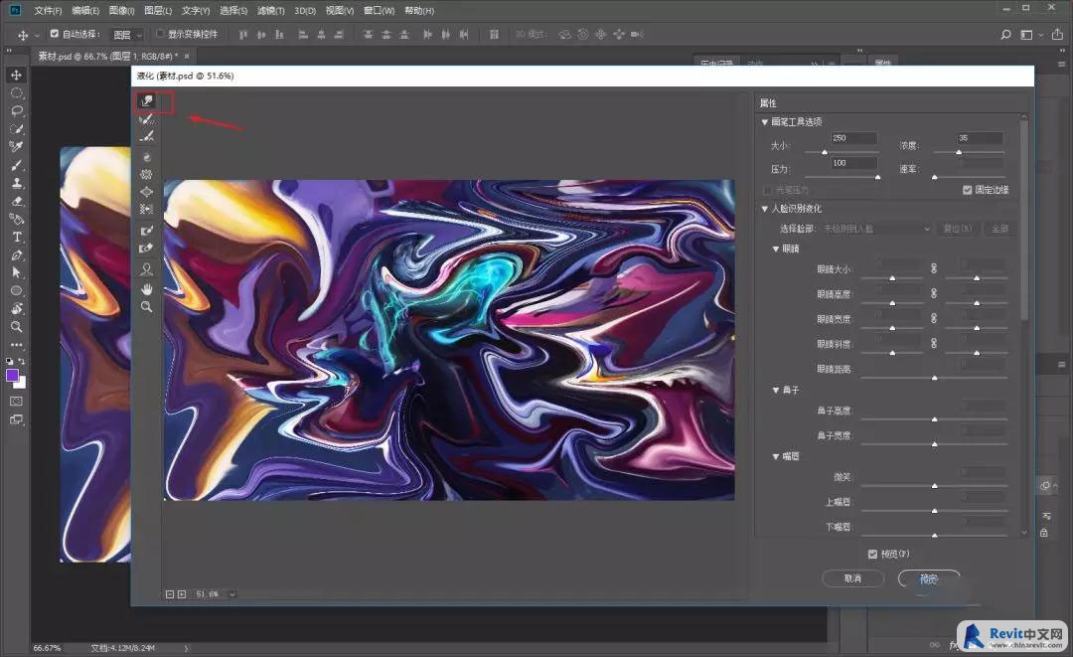Click the 复位(R) button

(958, 229)
